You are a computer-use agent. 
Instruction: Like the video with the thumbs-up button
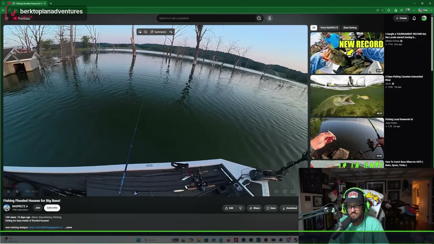(229, 208)
